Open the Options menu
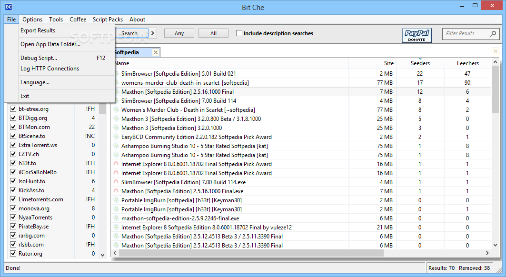 click(32, 20)
